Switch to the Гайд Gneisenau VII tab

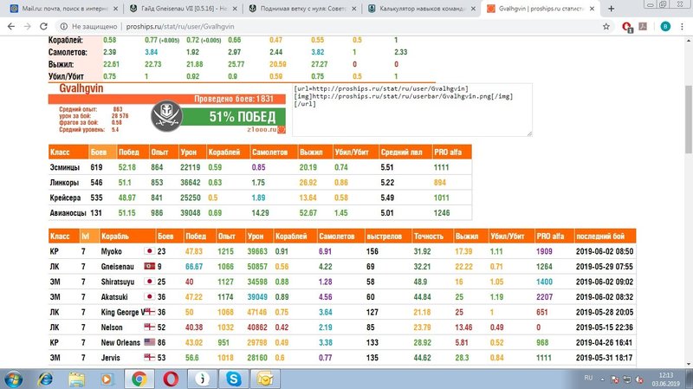(178, 8)
